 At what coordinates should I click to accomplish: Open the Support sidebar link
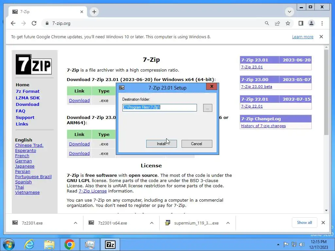(25, 118)
